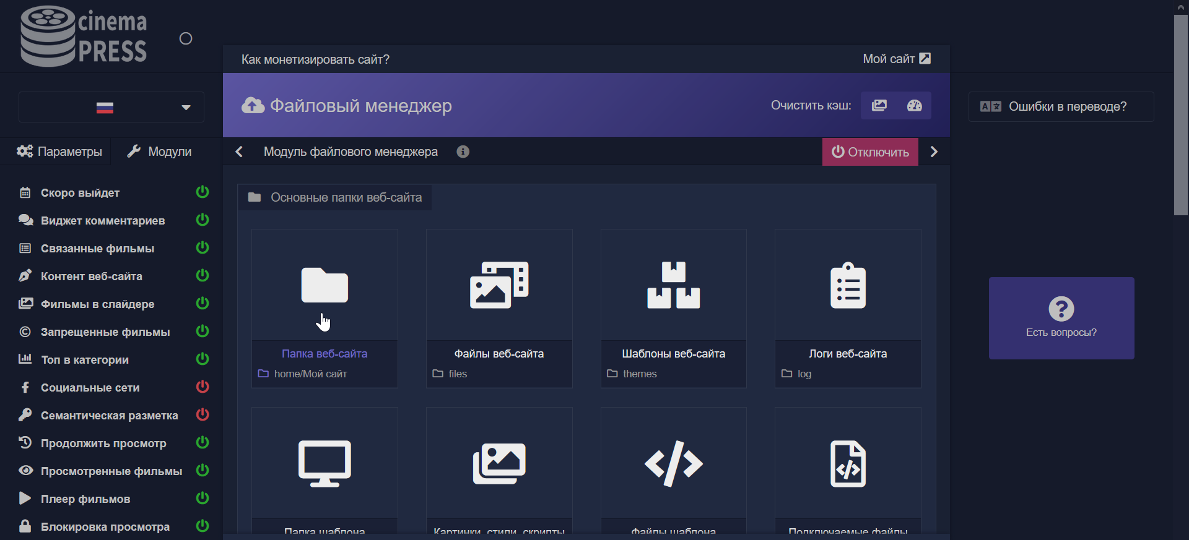Disable the Скоро выйдет module power switch
The height and width of the screenshot is (540, 1189).
coord(203,192)
